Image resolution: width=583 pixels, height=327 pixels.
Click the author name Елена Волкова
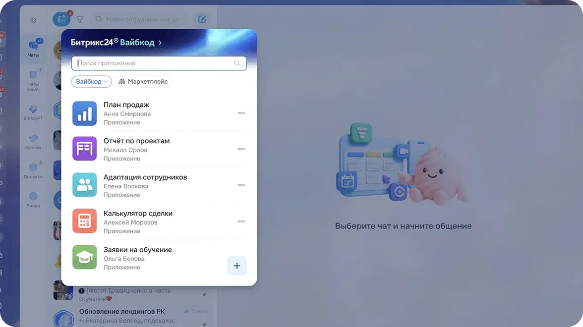[126, 186]
